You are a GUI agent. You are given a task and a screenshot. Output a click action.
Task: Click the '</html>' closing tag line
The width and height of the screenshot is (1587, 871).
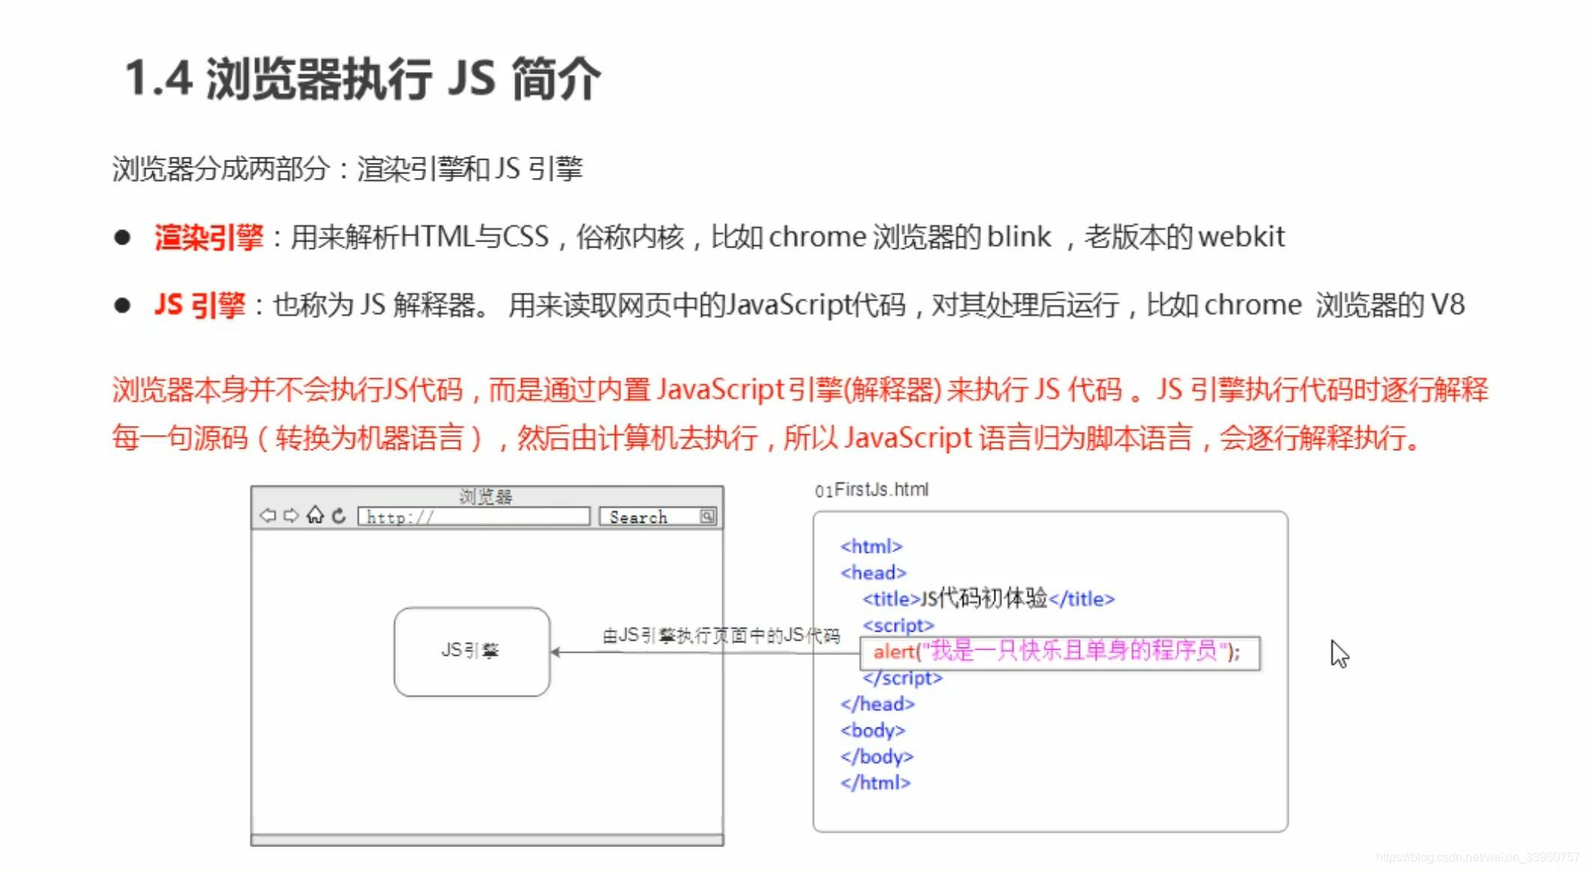[875, 782]
